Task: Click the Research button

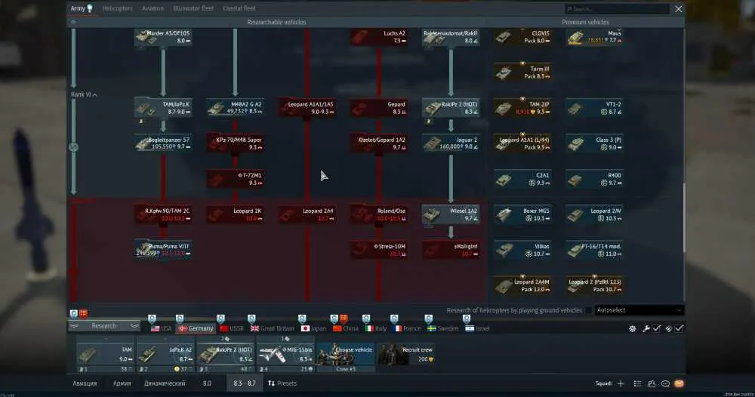Action: (x=103, y=326)
